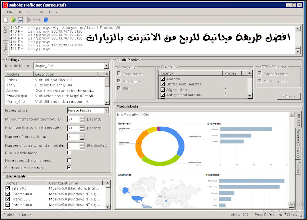Select the 2clicks module row

tap(54, 80)
